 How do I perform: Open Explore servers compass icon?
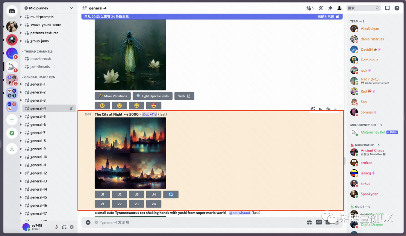click(x=12, y=133)
